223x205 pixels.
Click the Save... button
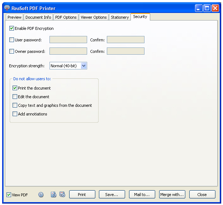point(112,195)
